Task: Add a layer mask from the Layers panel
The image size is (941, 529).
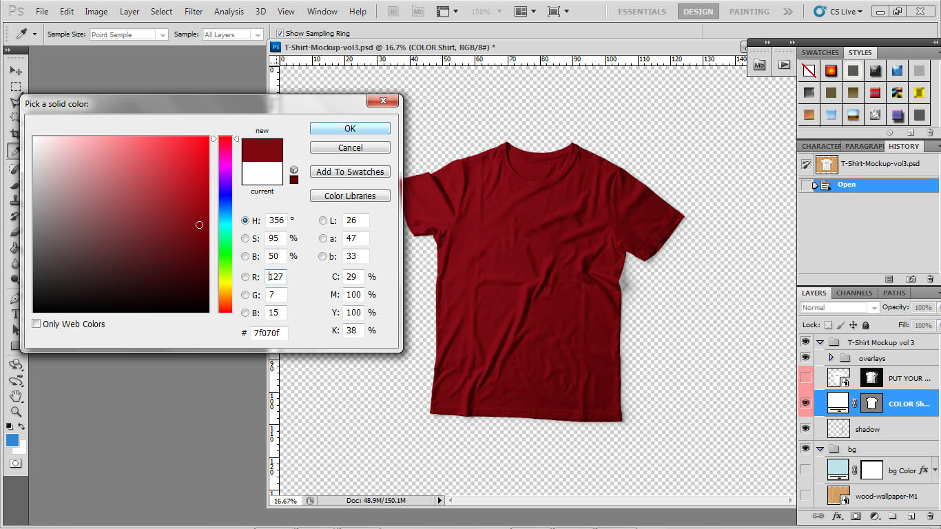Action: pyautogui.click(x=855, y=516)
